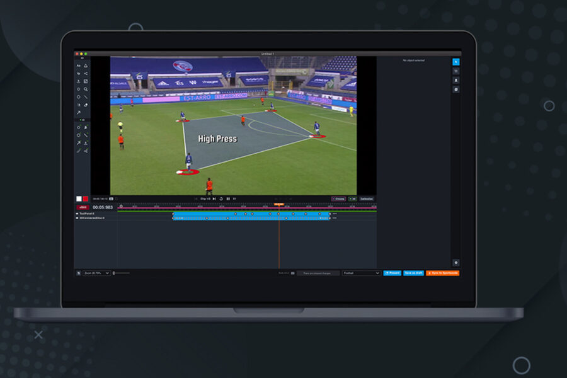Select the top diagonal arrow drawing tool
The height and width of the screenshot is (378, 567).
(x=79, y=113)
